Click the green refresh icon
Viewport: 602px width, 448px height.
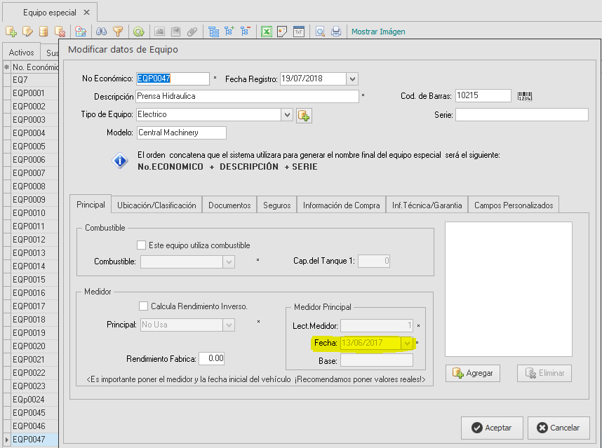click(138, 32)
